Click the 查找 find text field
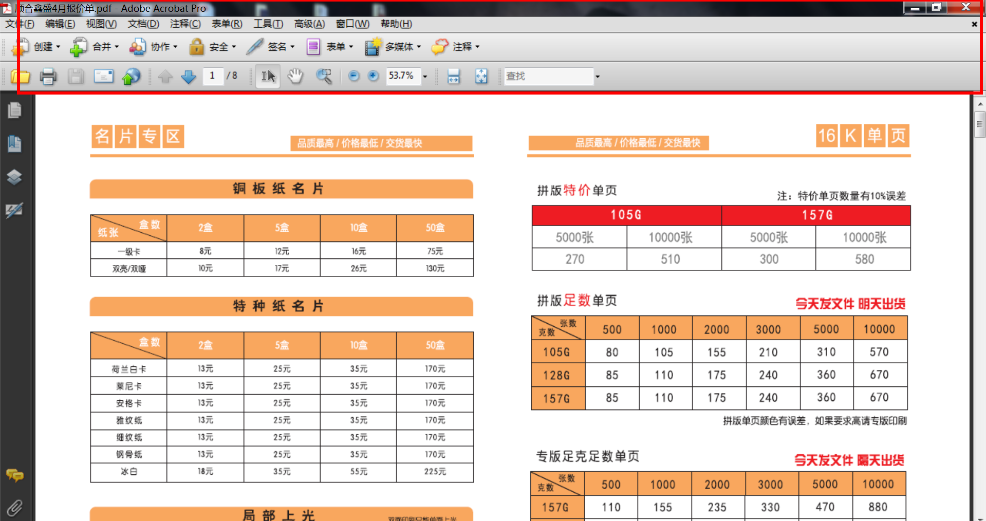986x521 pixels. (548, 76)
